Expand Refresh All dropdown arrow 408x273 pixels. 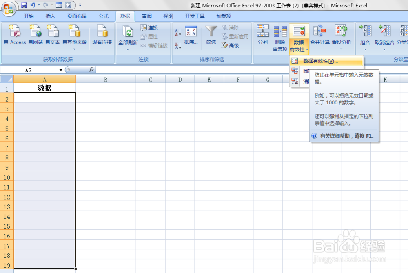(x=128, y=49)
